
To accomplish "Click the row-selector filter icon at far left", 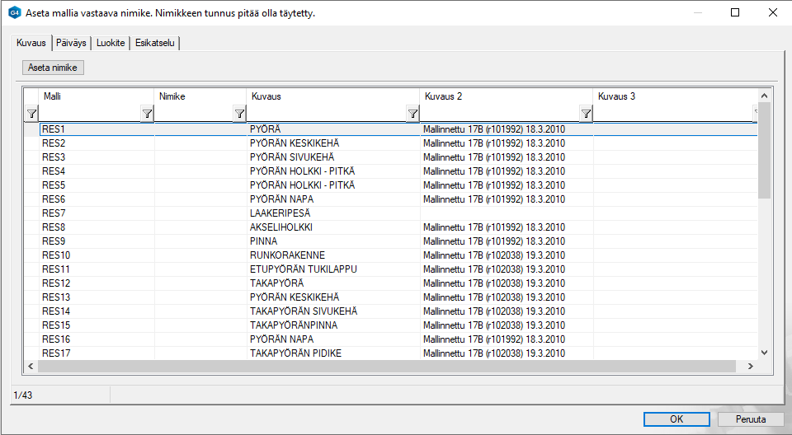I will coord(31,114).
